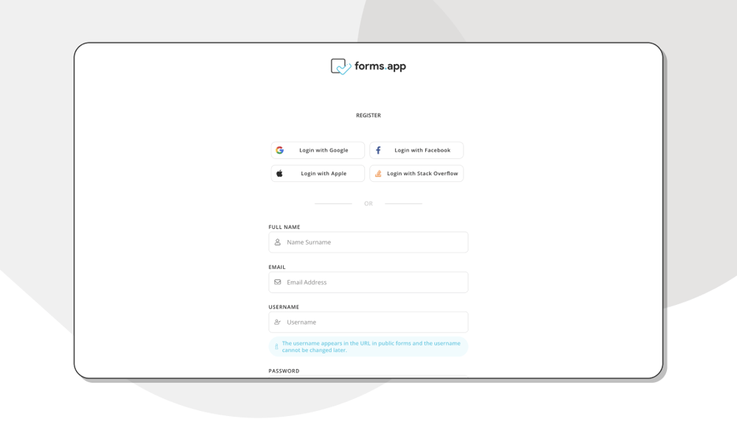Choose Login with Facebook button label
The width and height of the screenshot is (737, 422).
point(422,150)
